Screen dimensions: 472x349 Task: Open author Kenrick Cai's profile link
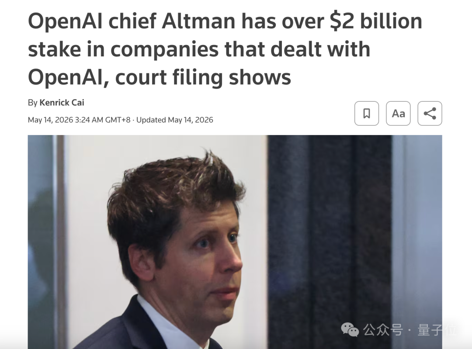62,103
